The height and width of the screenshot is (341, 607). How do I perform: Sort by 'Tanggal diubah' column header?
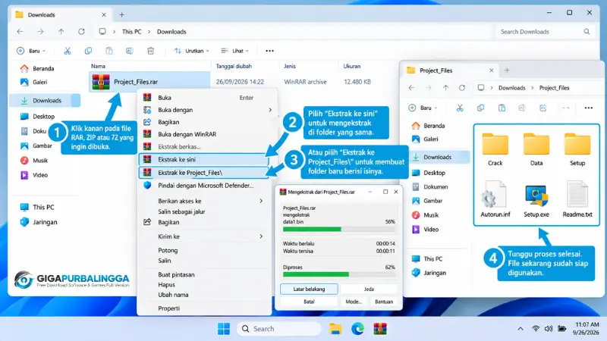pyautogui.click(x=234, y=66)
